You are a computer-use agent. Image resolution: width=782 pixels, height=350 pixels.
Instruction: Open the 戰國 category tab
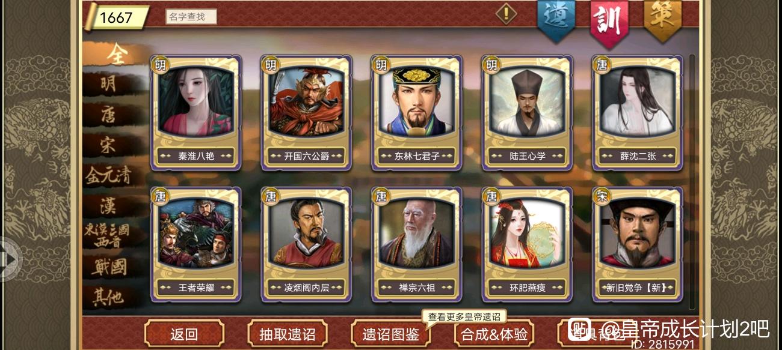tap(109, 267)
